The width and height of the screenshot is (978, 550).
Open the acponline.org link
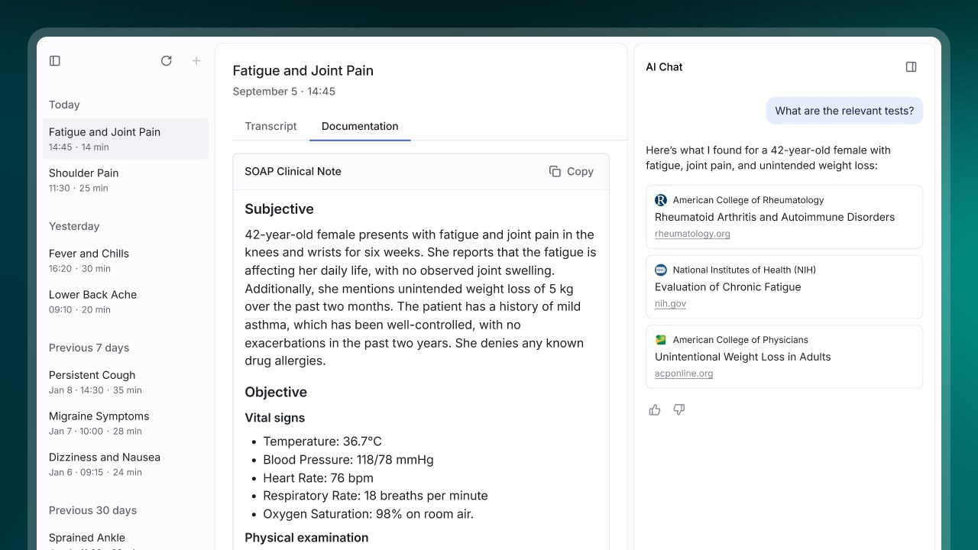pyautogui.click(x=684, y=374)
